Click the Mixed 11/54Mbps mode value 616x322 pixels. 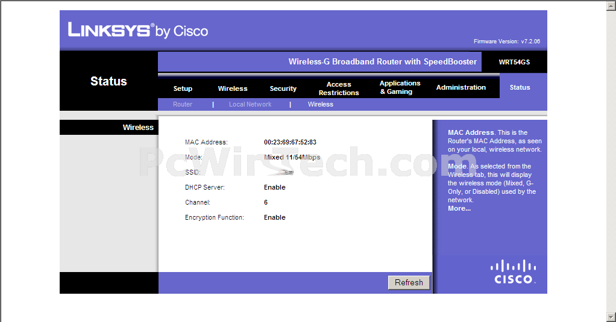292,157
